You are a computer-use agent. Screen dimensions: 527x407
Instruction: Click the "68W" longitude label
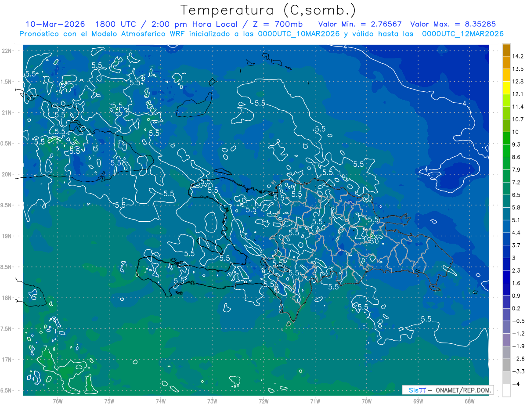point(469,401)
